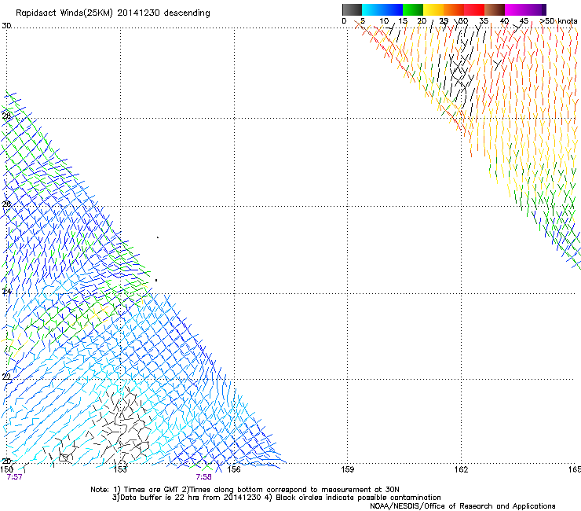Click the longitude '162' axis label
Screen dimensions: 581x511
(462, 469)
